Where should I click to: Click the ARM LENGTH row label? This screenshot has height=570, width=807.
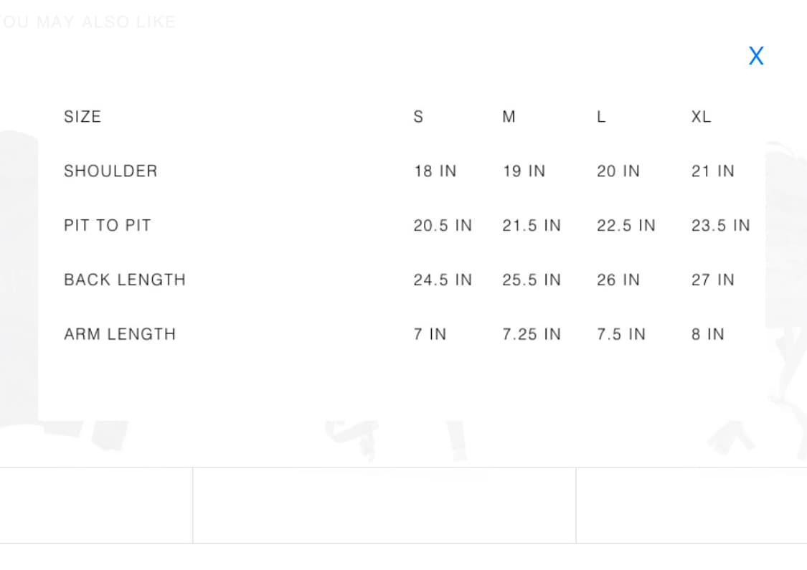tap(120, 334)
